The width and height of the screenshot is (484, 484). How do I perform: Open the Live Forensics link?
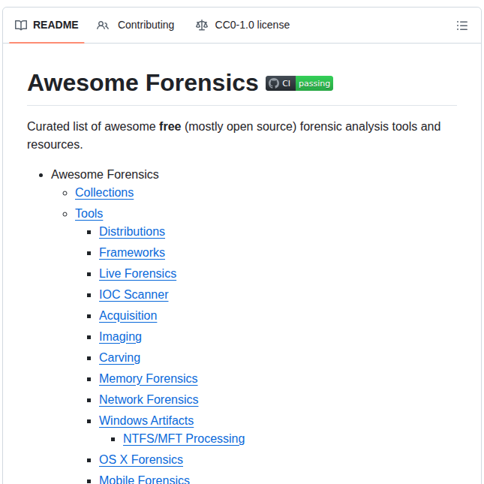[x=137, y=274]
